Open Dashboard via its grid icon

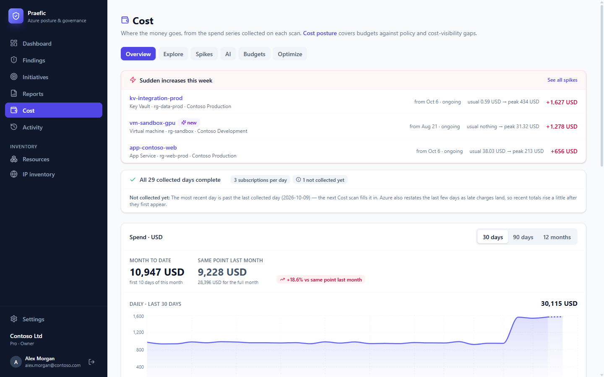coord(14,43)
